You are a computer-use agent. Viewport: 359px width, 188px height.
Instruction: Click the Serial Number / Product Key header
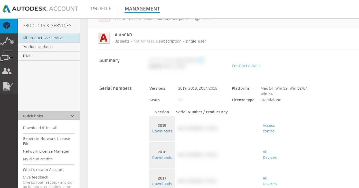[x=202, y=112]
